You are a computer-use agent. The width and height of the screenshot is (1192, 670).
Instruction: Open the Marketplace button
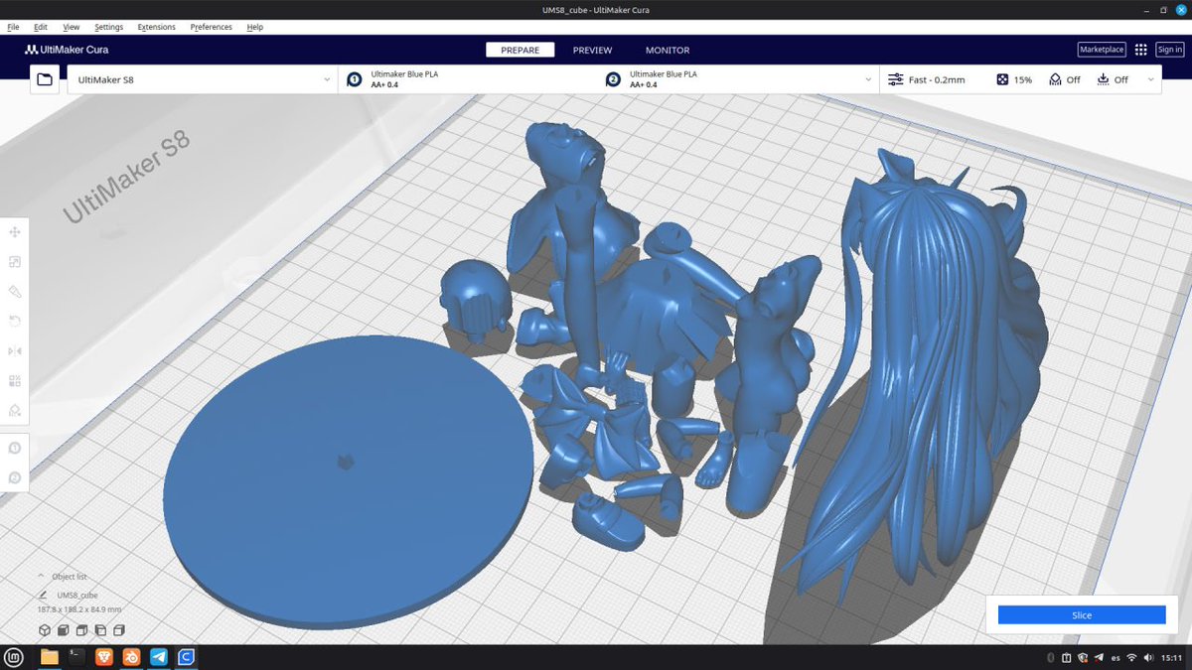1102,50
